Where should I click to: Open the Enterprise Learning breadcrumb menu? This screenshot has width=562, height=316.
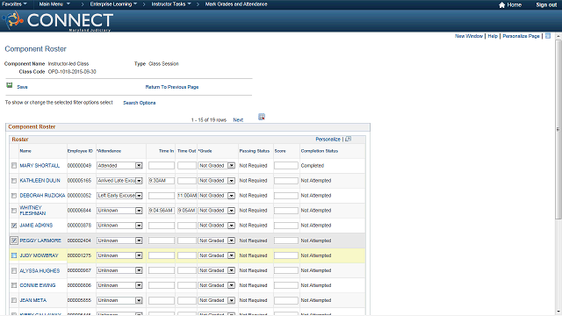click(x=113, y=4)
